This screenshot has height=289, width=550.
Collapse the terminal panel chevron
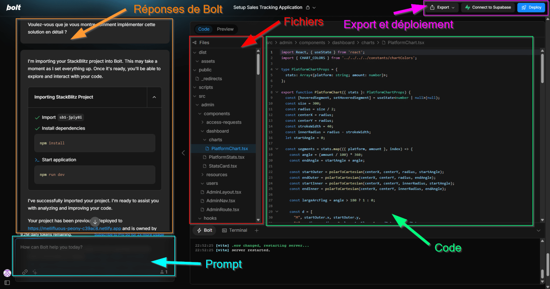click(x=539, y=231)
